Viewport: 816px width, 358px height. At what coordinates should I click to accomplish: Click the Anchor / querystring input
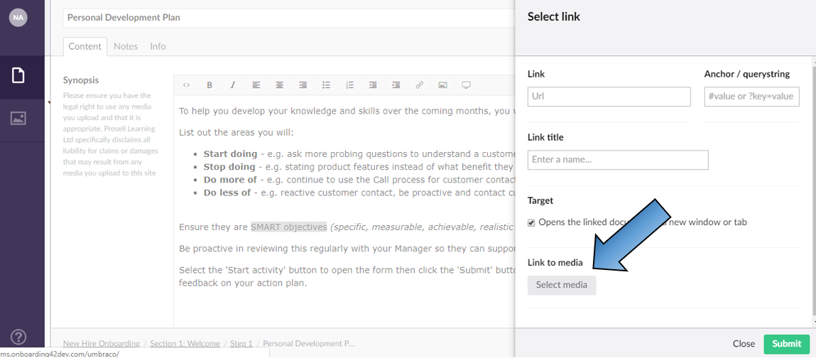pos(751,97)
